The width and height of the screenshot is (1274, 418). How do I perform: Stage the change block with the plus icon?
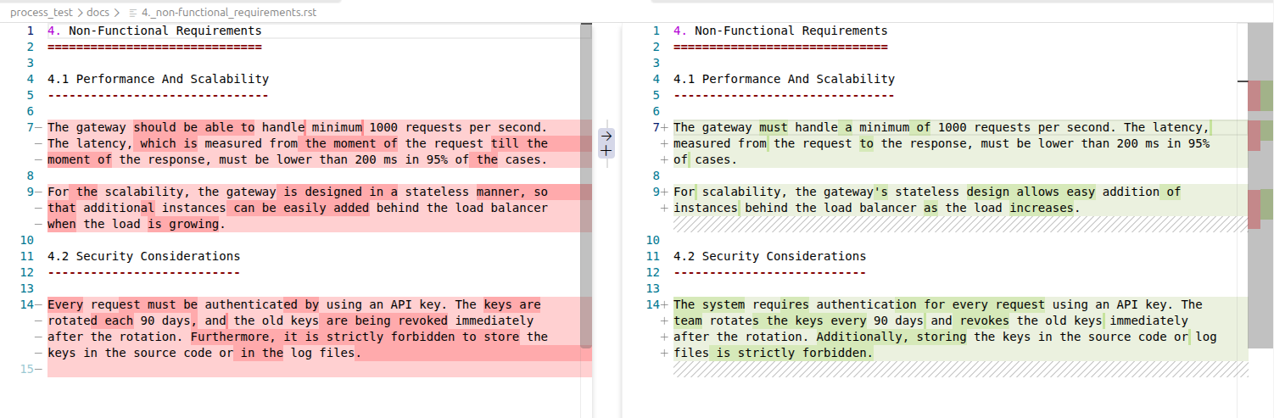click(606, 150)
